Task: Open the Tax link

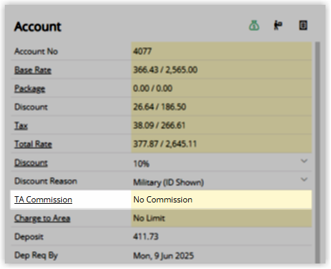Action: click(x=21, y=126)
